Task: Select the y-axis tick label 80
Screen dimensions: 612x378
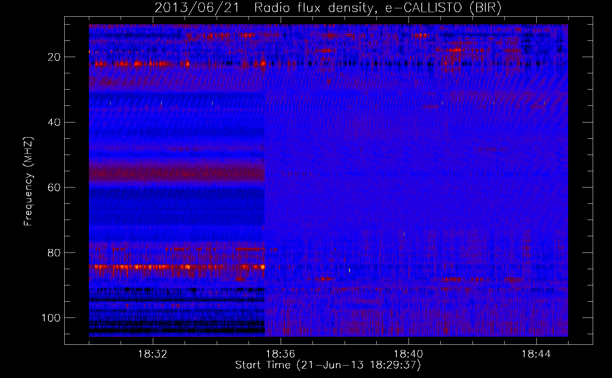Action: coord(54,253)
